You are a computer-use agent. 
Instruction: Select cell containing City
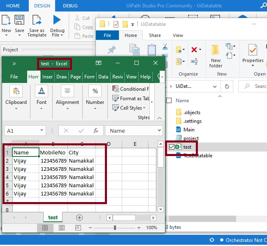pos(81,152)
